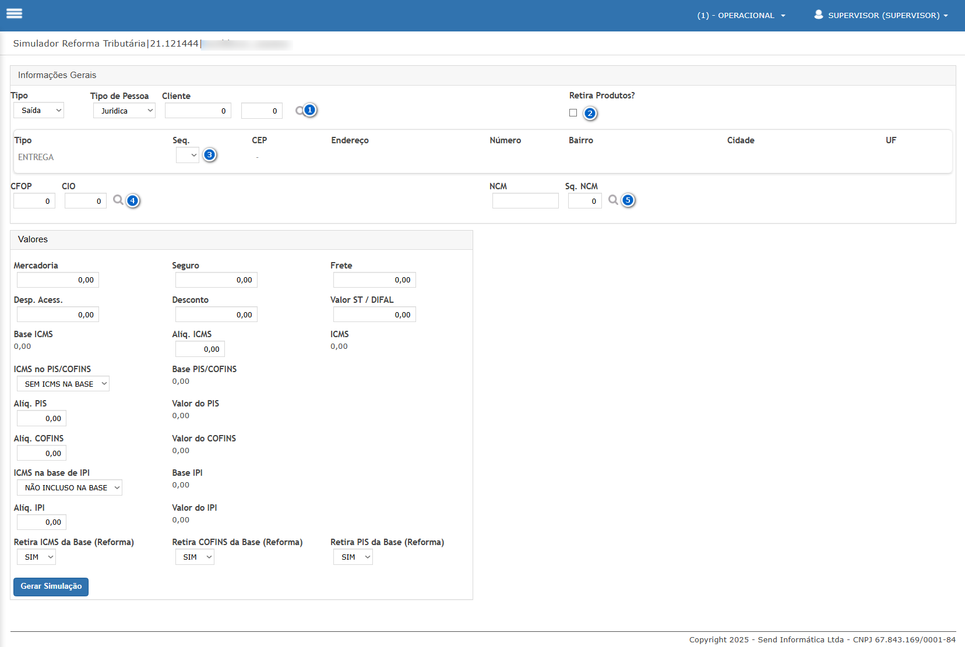Click help badge number 3 beside Seq.
This screenshot has width=965, height=647.
(210, 155)
